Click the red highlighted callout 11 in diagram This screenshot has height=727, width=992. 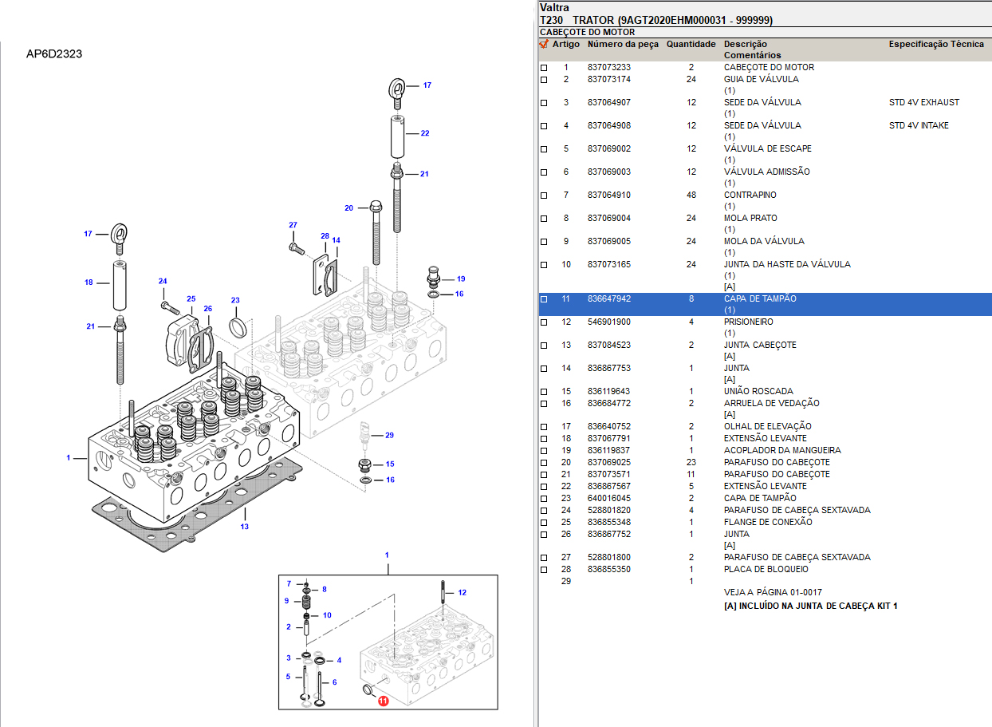pos(383,701)
